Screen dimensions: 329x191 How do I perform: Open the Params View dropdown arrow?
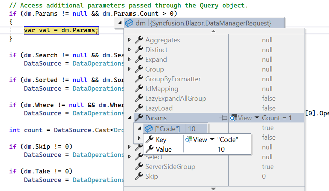257,118
